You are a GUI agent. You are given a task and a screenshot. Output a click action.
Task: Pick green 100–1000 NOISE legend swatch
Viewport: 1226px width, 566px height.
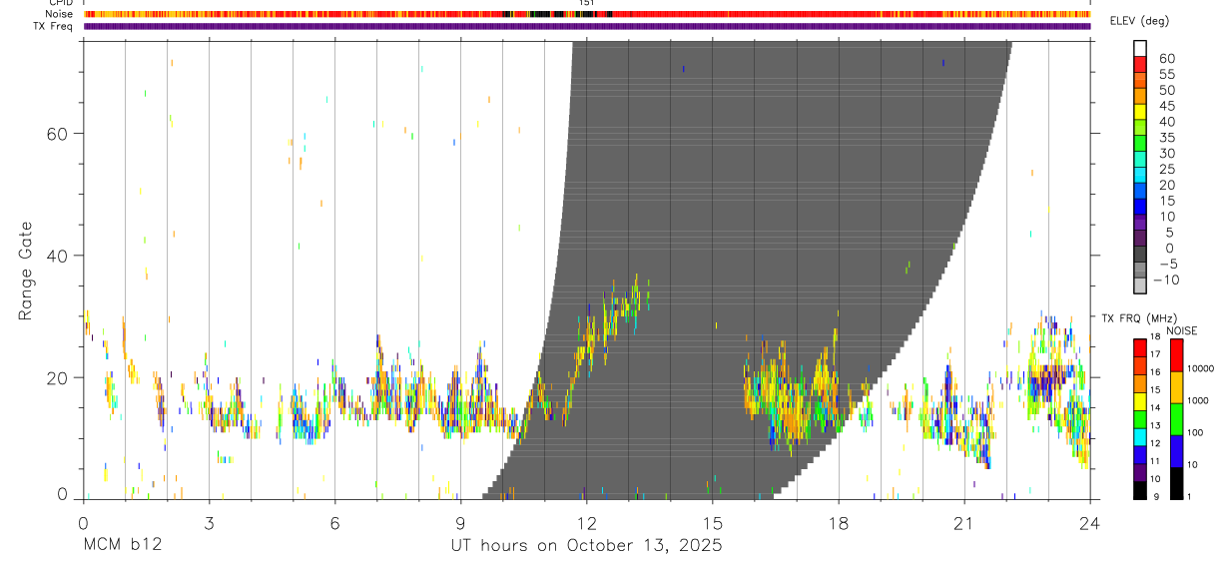pos(1176,418)
